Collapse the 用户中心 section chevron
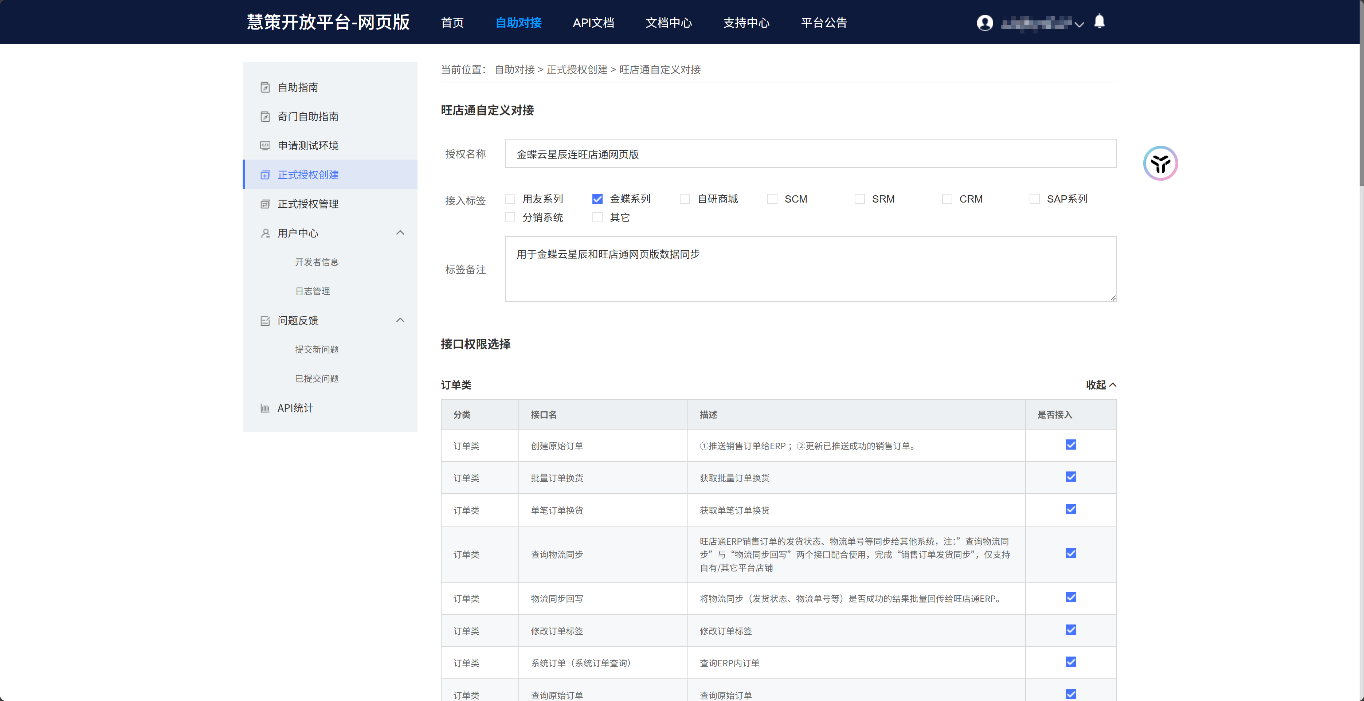This screenshot has height=701, width=1364. pos(400,233)
